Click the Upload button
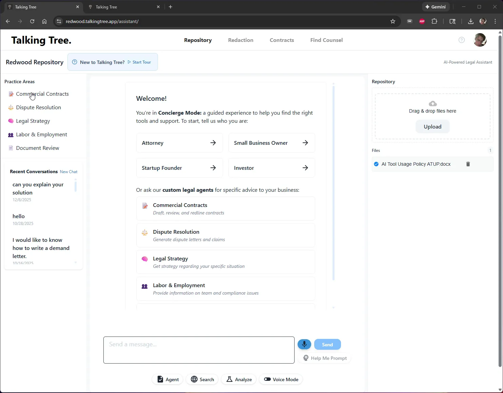 coord(432,126)
